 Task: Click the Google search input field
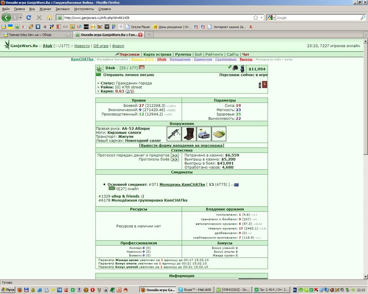(x=317, y=17)
